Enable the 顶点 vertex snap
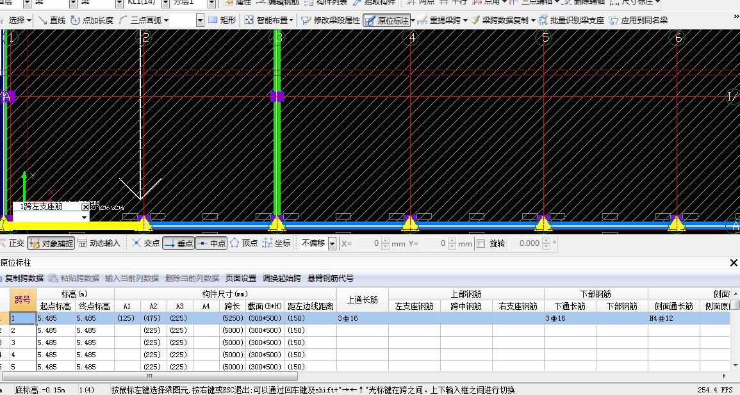 [x=244, y=243]
